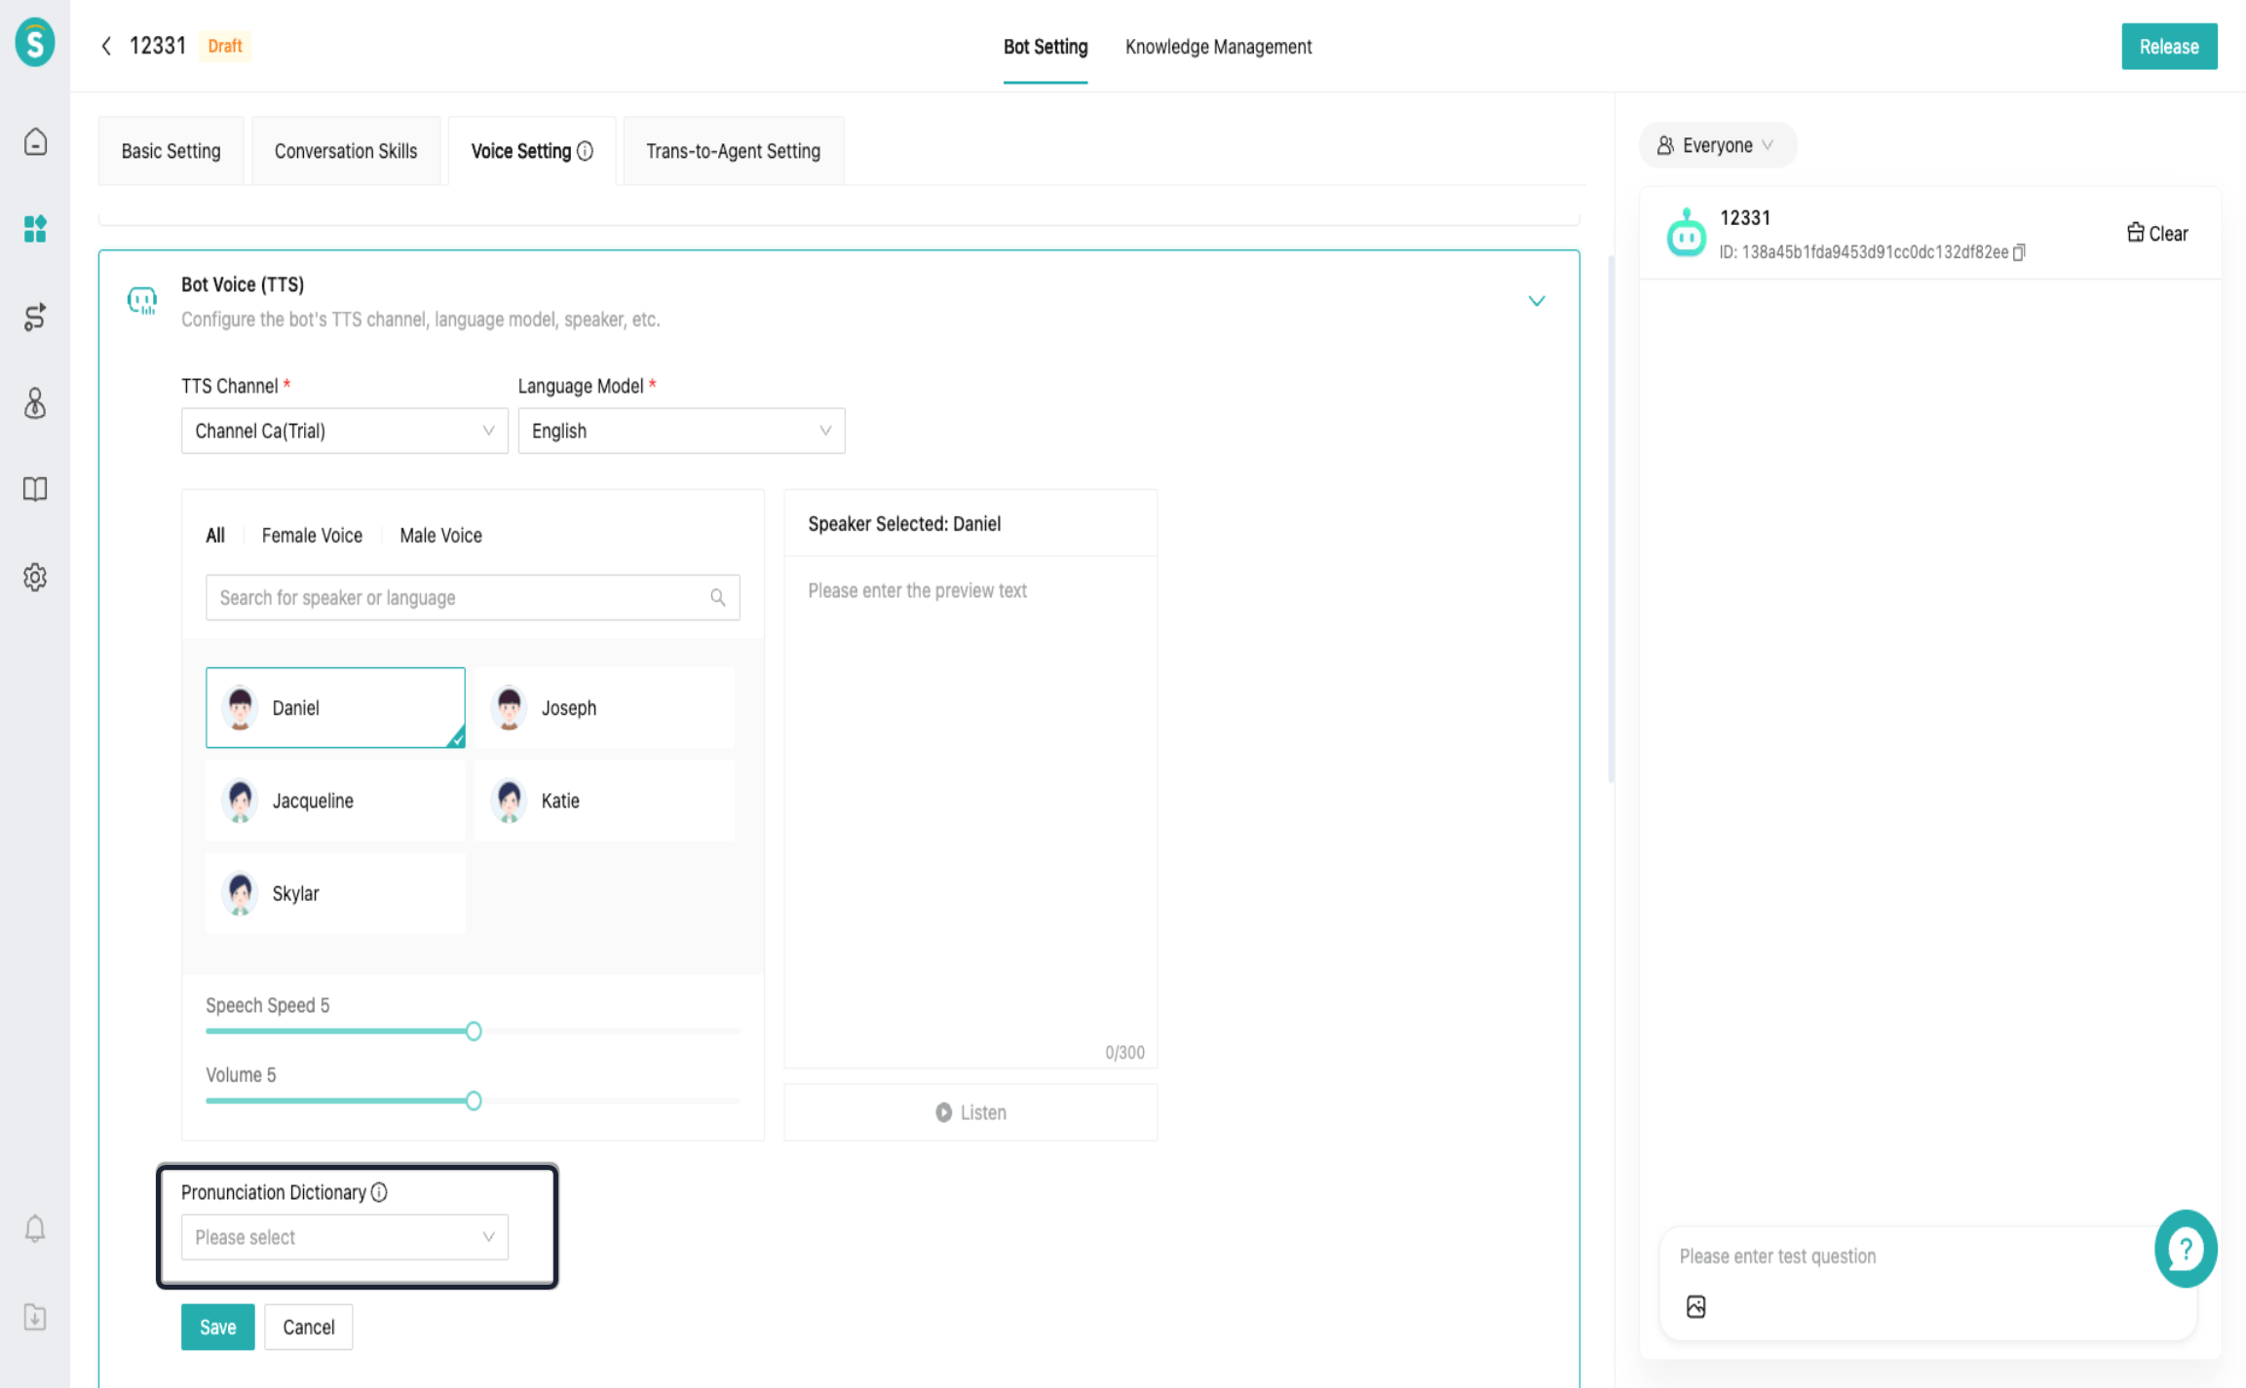The width and height of the screenshot is (2246, 1388).
Task: Switch to Conversation Skills tab
Action: pos(346,151)
